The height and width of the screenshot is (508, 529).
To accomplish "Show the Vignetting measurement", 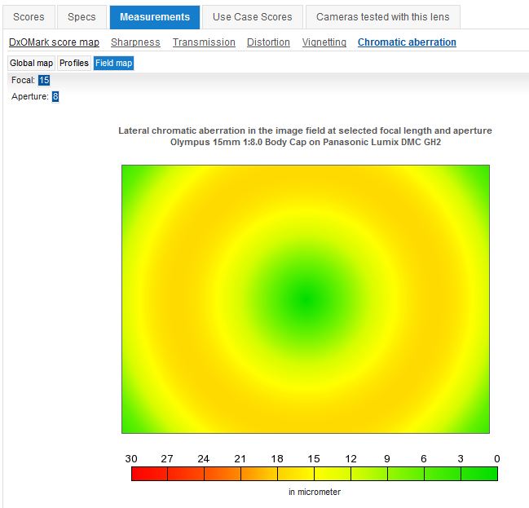I will [x=324, y=42].
